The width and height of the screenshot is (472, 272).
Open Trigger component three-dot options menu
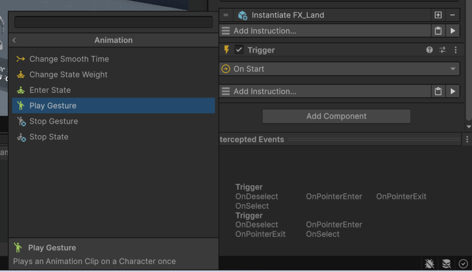[x=455, y=50]
